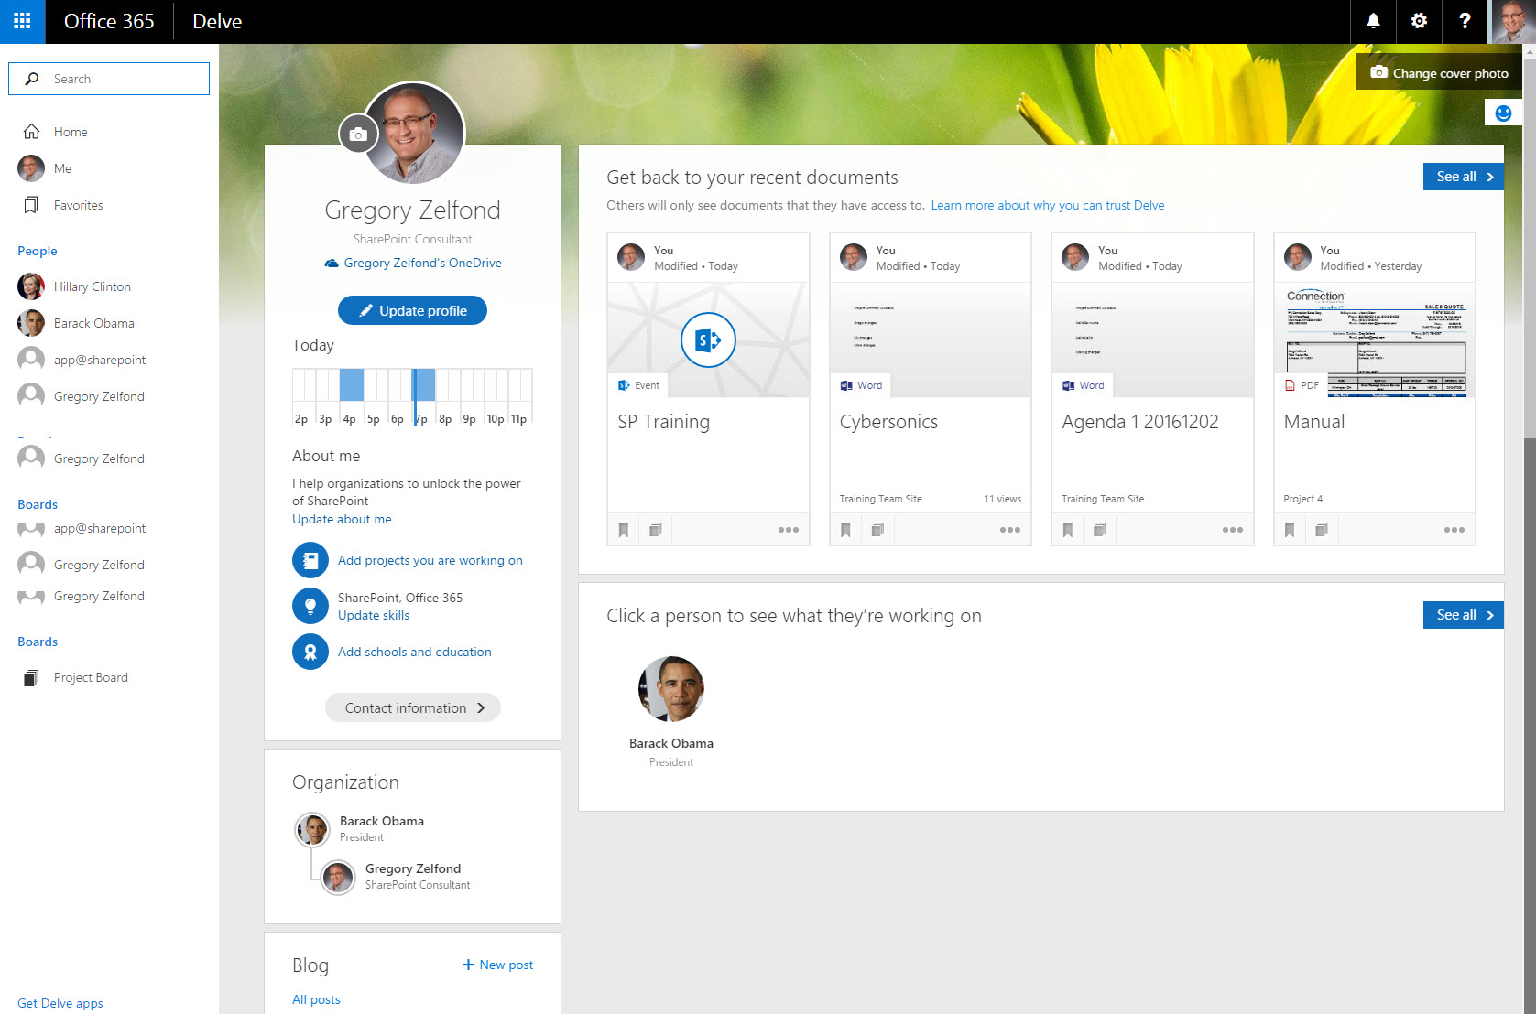This screenshot has height=1014, width=1536.
Task: Open SP Training card thumbnail
Action: [x=708, y=340]
